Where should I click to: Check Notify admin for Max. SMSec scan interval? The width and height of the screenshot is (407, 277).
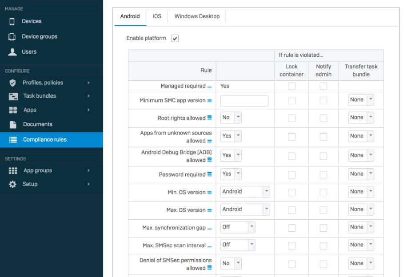click(323, 245)
